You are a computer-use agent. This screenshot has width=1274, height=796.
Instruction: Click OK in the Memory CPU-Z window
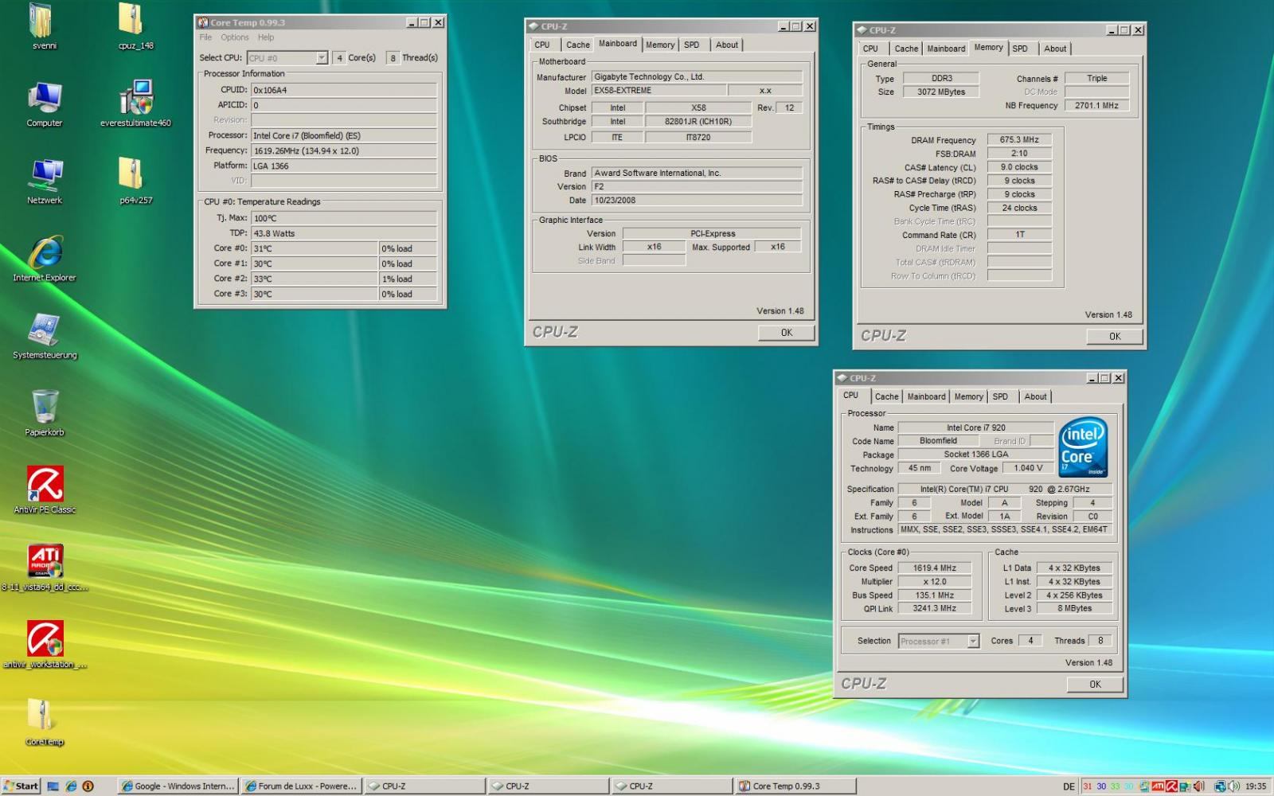pyautogui.click(x=1115, y=336)
